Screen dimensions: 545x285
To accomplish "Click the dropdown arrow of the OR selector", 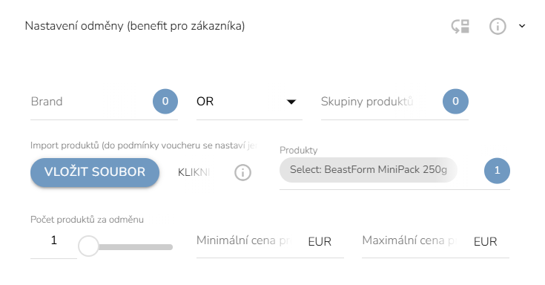I will (x=291, y=102).
